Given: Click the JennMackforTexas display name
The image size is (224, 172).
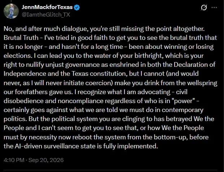Looking at the screenshot, I should click(x=47, y=7).
